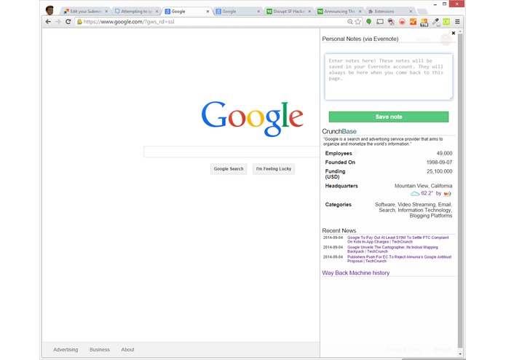This screenshot has width=506, height=360.
Task: Click the multi-window extension icon in toolbar
Action: point(391,22)
